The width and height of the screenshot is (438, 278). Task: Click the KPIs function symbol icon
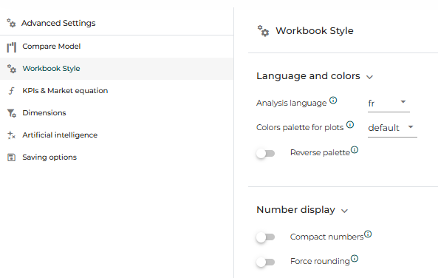[11, 91]
